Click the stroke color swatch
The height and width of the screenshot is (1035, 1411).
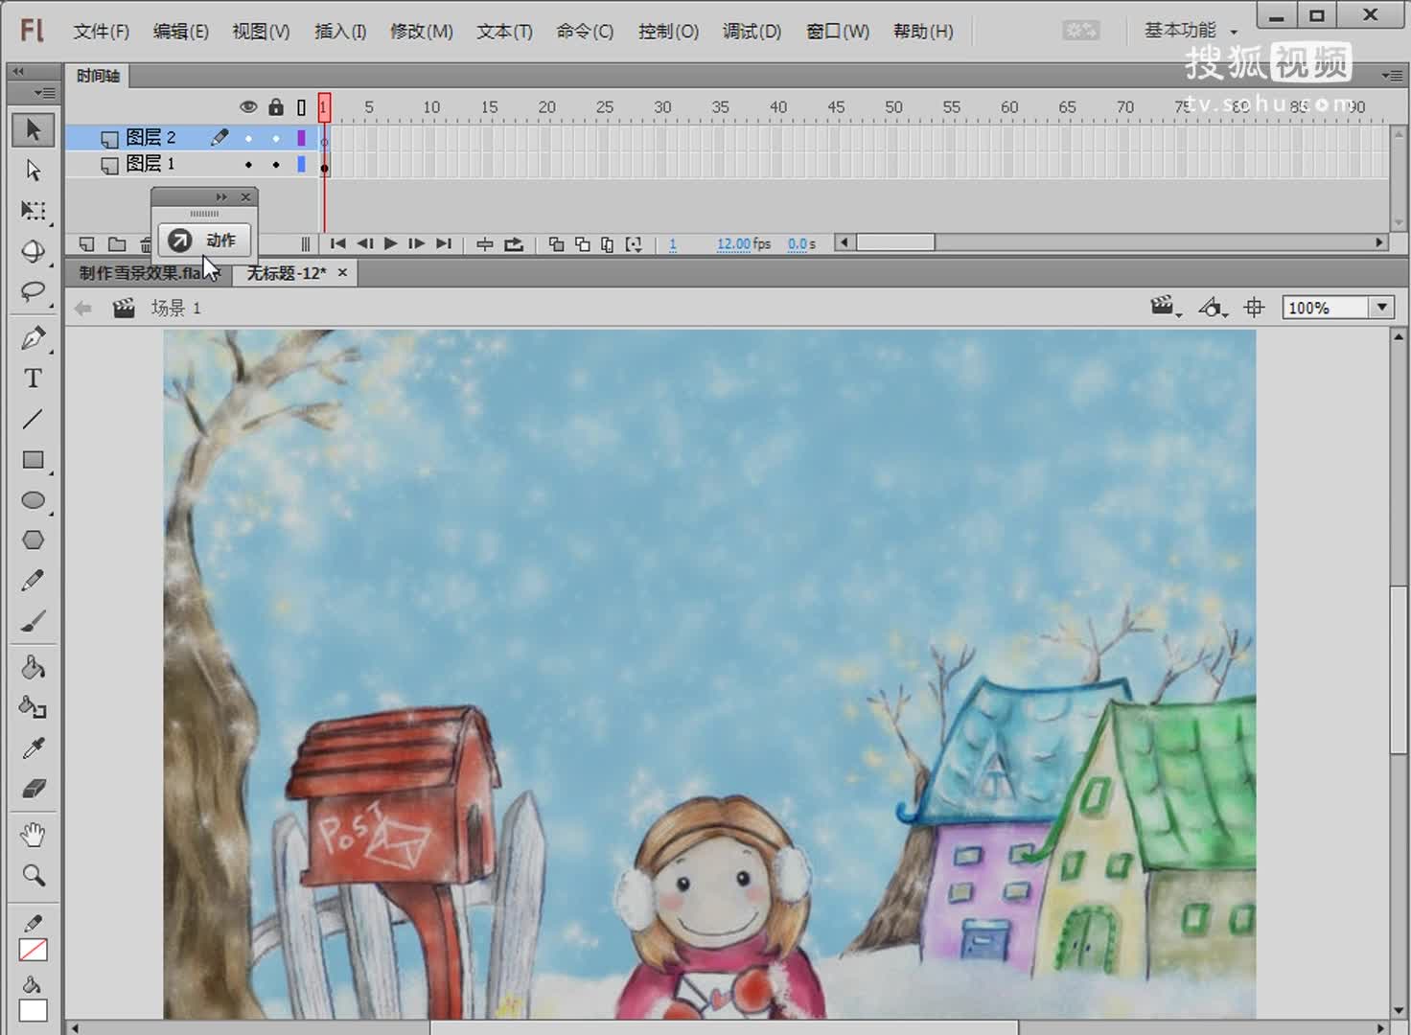(33, 951)
